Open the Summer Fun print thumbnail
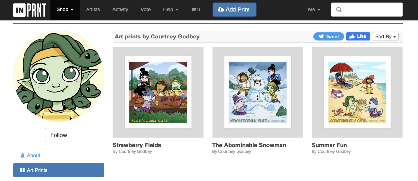418x181 pixels. (x=357, y=92)
